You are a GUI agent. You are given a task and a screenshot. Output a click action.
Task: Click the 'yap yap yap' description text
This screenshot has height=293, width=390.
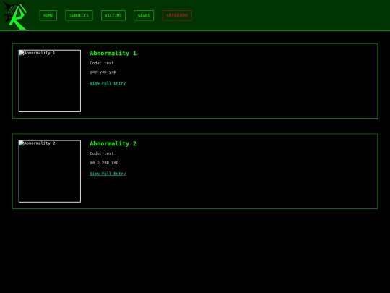point(103,72)
